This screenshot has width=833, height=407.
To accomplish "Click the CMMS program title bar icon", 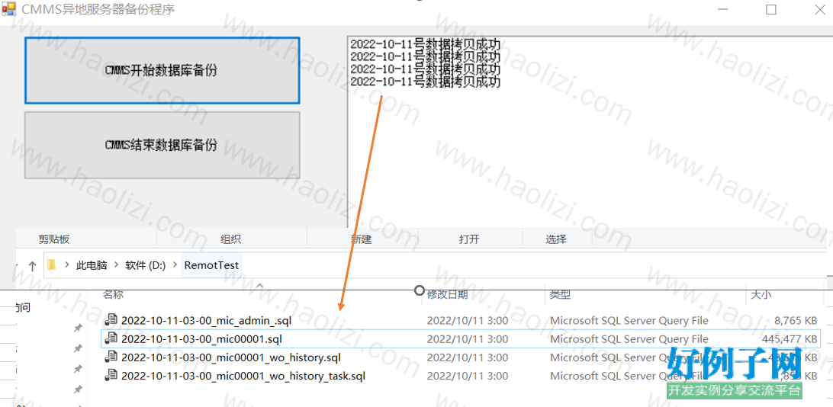I will pyautogui.click(x=8, y=9).
